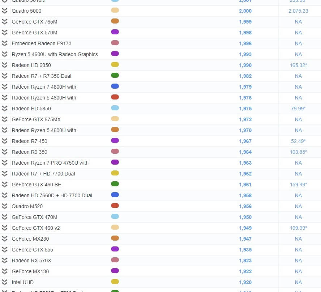Click yellow swatch for Radeon HD 6850

(x=115, y=64)
